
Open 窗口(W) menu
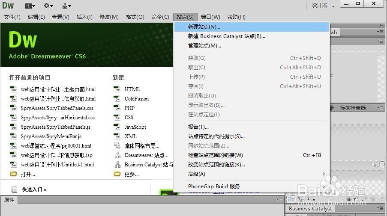[210, 17]
